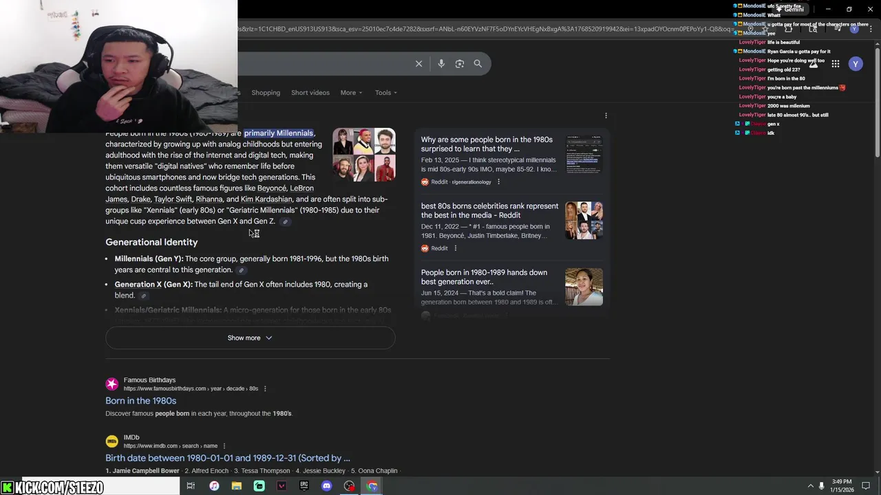Open the Google account Y avatar
The height and width of the screenshot is (495, 881).
pyautogui.click(x=856, y=64)
